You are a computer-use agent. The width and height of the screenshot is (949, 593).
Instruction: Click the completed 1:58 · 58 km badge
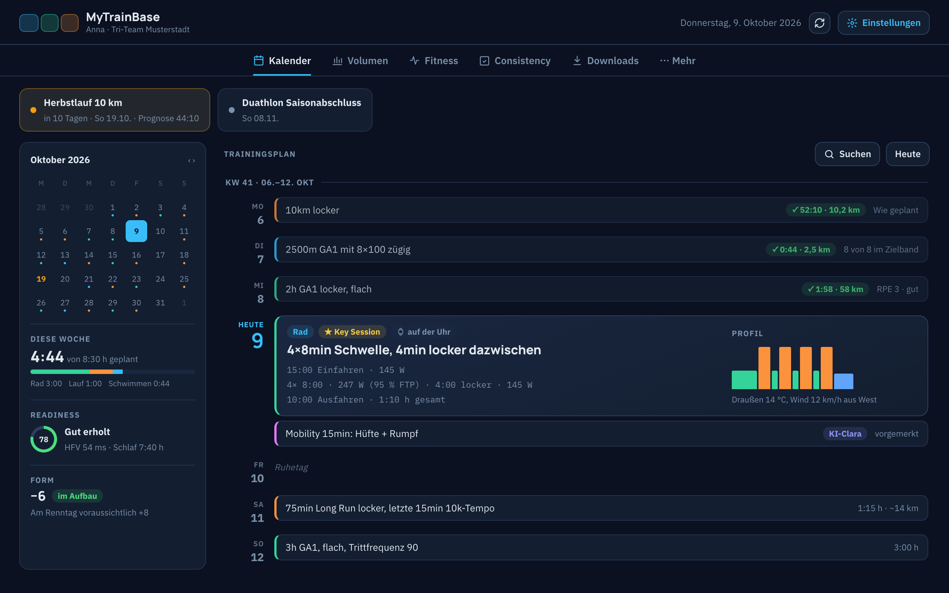tap(835, 289)
